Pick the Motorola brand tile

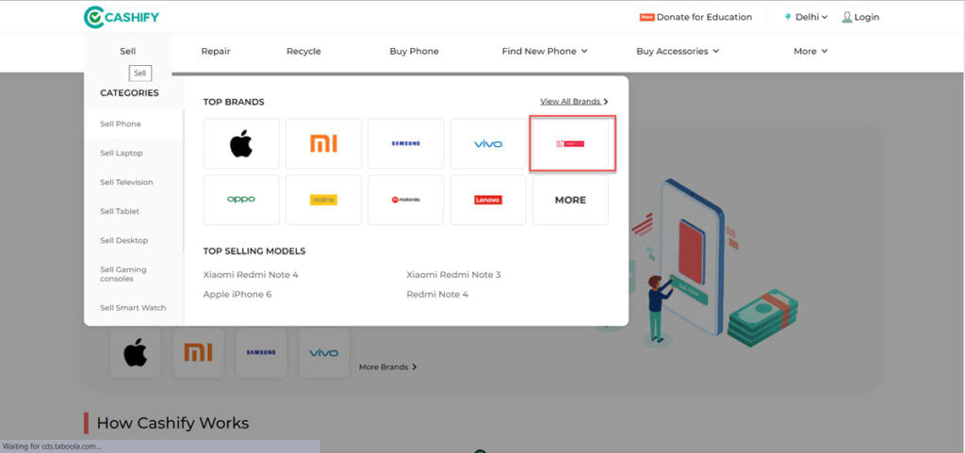click(405, 200)
